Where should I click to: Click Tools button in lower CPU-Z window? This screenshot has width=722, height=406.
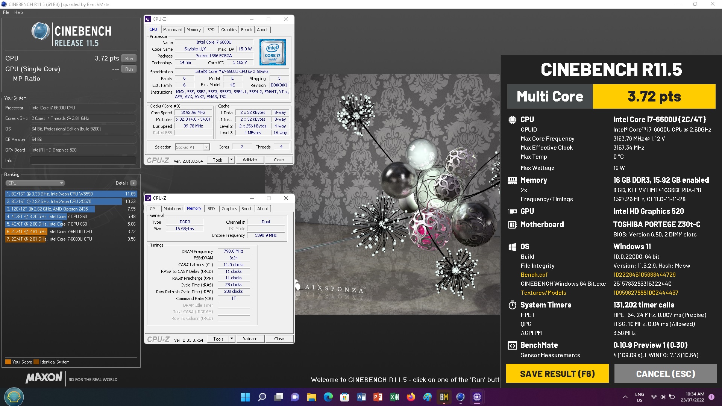[218, 339]
